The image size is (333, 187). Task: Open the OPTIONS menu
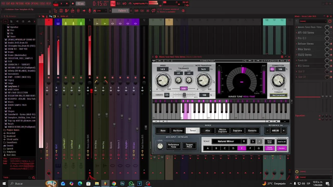coord(35,4)
